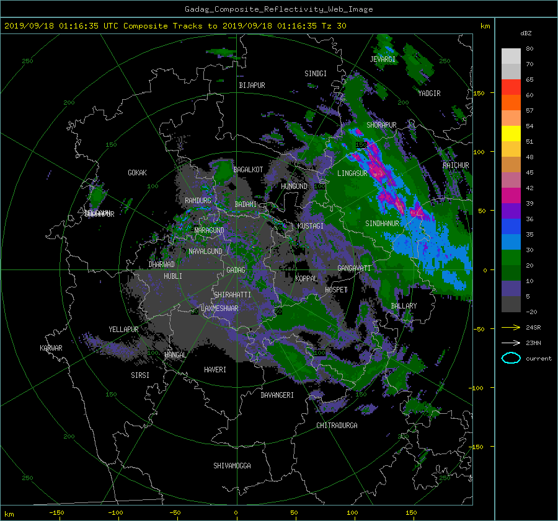
Task: Click the 'HANGAL' city label
Action: click(x=175, y=355)
